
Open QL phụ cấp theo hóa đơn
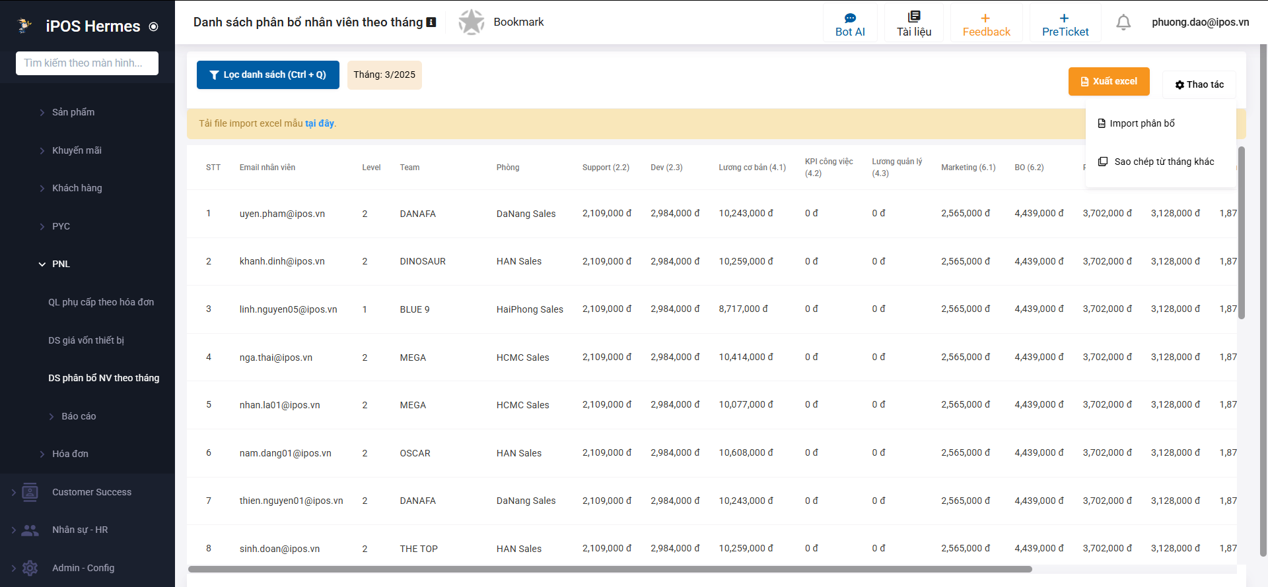(x=101, y=302)
